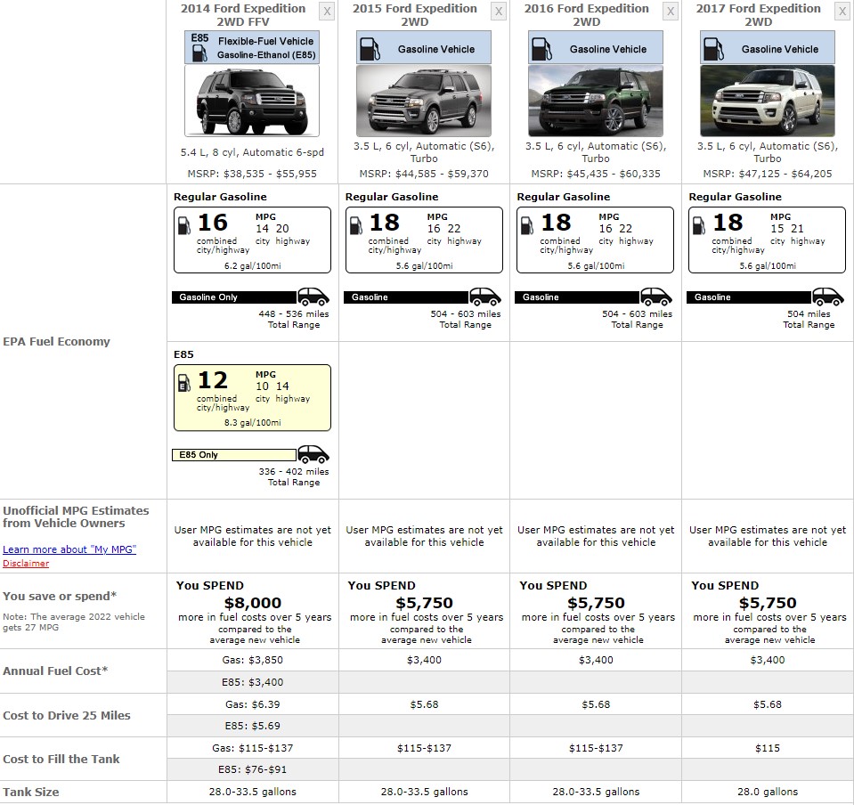Click the car icon on 2015 Expedition Gasoline range bar
The width and height of the screenshot is (854, 805).
tap(484, 297)
